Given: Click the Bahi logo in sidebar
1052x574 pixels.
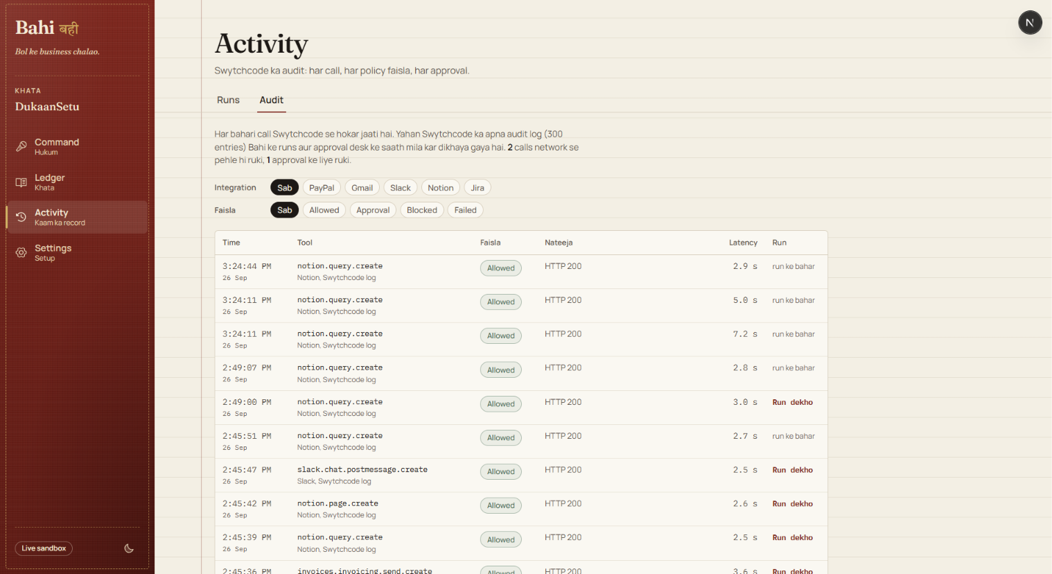Looking at the screenshot, I should [x=47, y=28].
